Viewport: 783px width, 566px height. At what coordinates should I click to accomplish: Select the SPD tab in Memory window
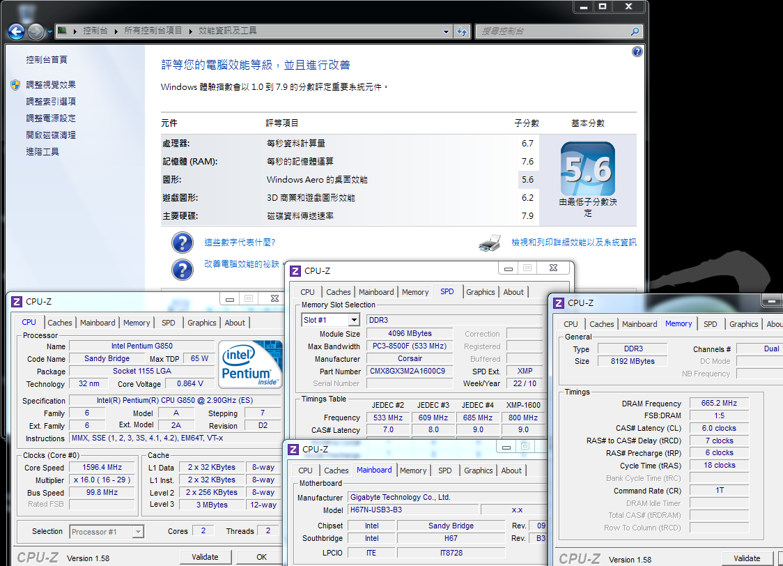[710, 323]
